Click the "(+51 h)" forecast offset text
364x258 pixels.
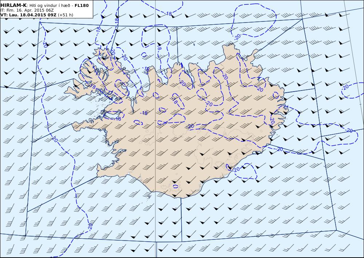[x=66, y=15]
